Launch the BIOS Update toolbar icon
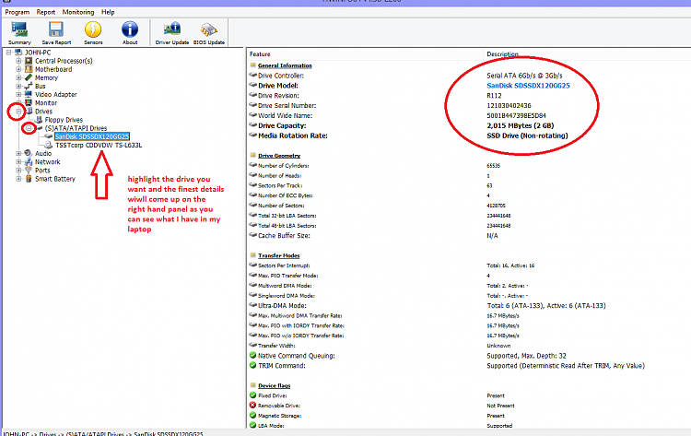The image size is (691, 436). click(x=209, y=33)
